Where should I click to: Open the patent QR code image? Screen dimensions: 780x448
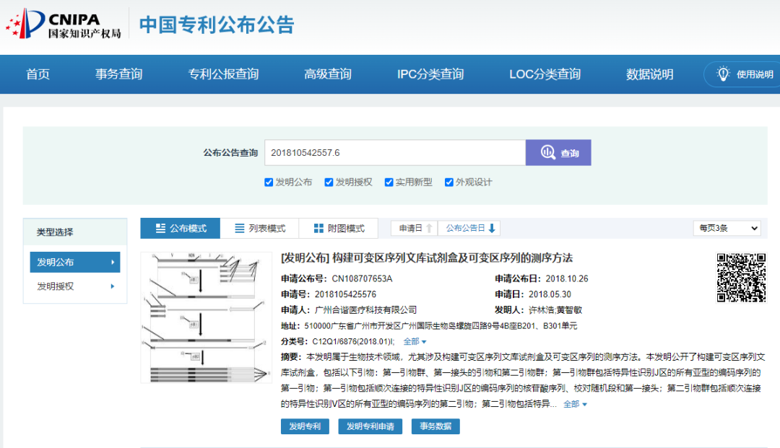tap(741, 278)
